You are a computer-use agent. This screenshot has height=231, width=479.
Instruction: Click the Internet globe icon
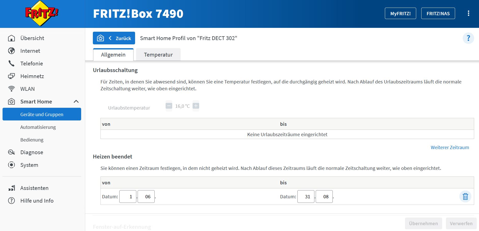coord(11,51)
